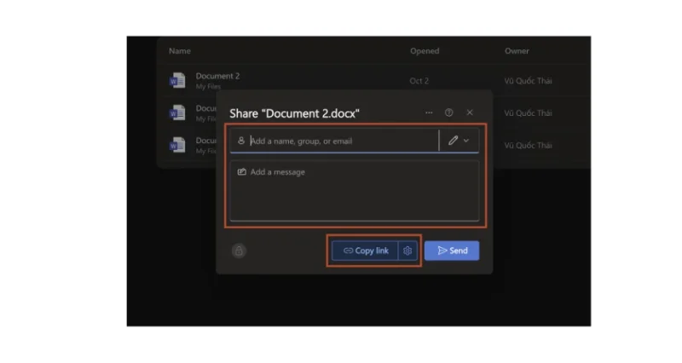Image resolution: width=682 pixels, height=363 pixels.
Task: Click the Add a message box
Action: tap(355, 191)
